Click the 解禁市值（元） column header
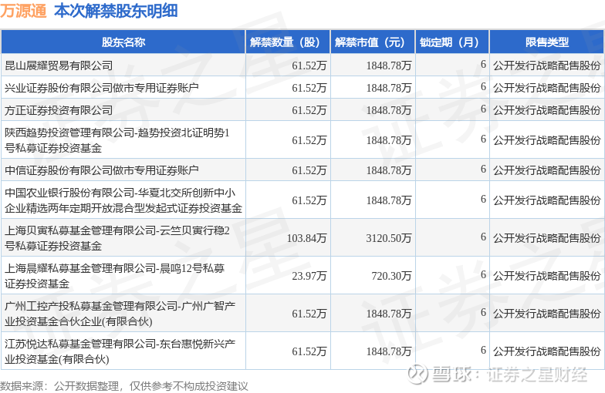The image size is (605, 393). [x=373, y=42]
